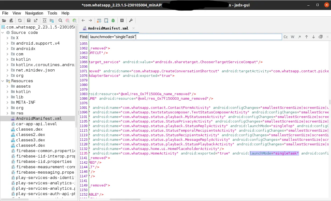Click the Open file toolbar icon
331x201 pixels.
pos(4,20)
